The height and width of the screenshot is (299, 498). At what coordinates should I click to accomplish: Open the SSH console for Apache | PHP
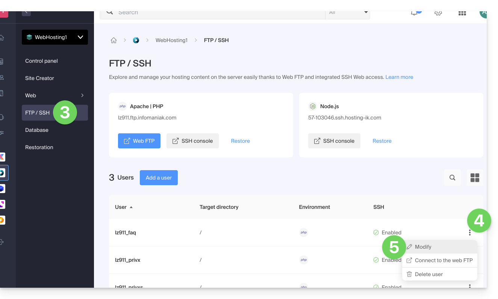pyautogui.click(x=192, y=141)
